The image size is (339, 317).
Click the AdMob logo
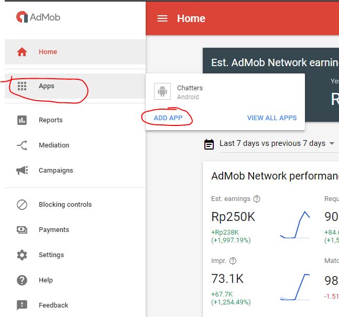click(38, 17)
